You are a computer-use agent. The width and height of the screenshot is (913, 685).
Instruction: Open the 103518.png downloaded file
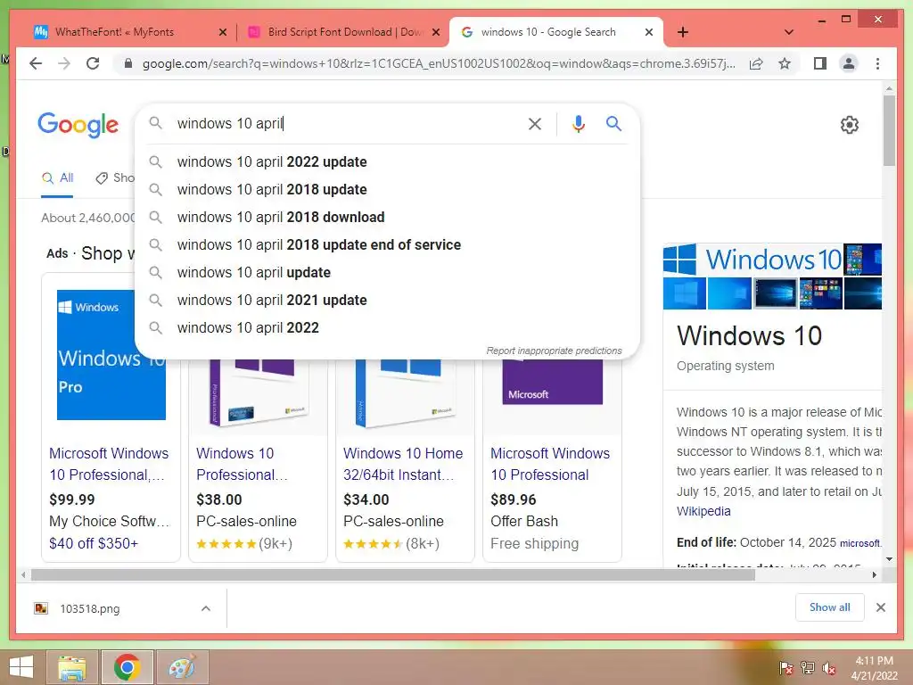(90, 608)
